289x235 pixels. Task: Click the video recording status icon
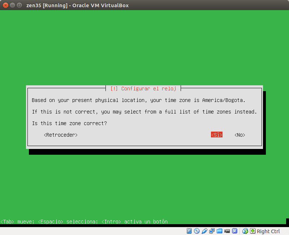coord(227,231)
